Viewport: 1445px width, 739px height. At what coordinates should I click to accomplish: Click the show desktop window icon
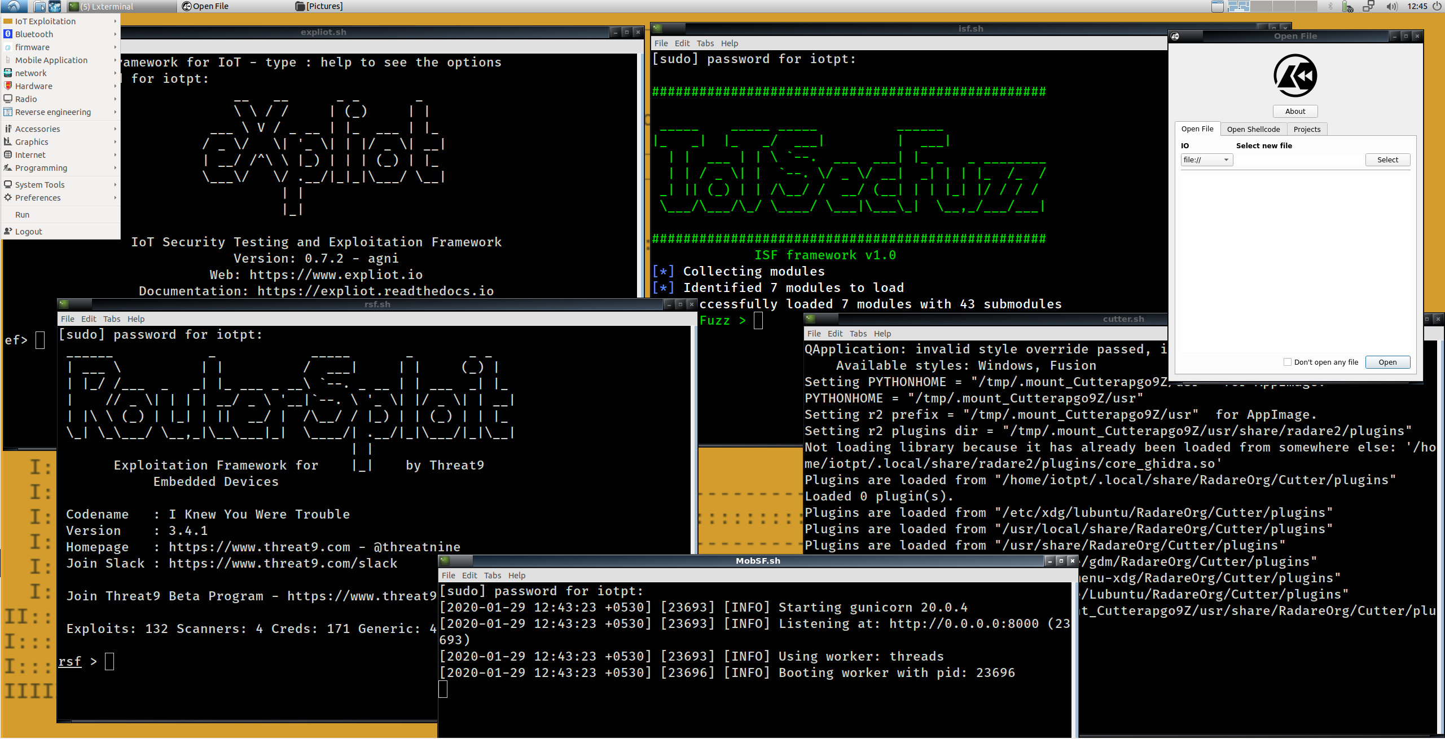pos(1218,6)
